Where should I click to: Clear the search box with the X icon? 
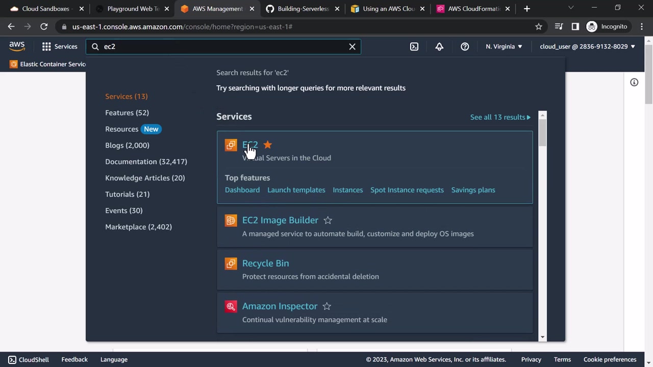point(352,46)
